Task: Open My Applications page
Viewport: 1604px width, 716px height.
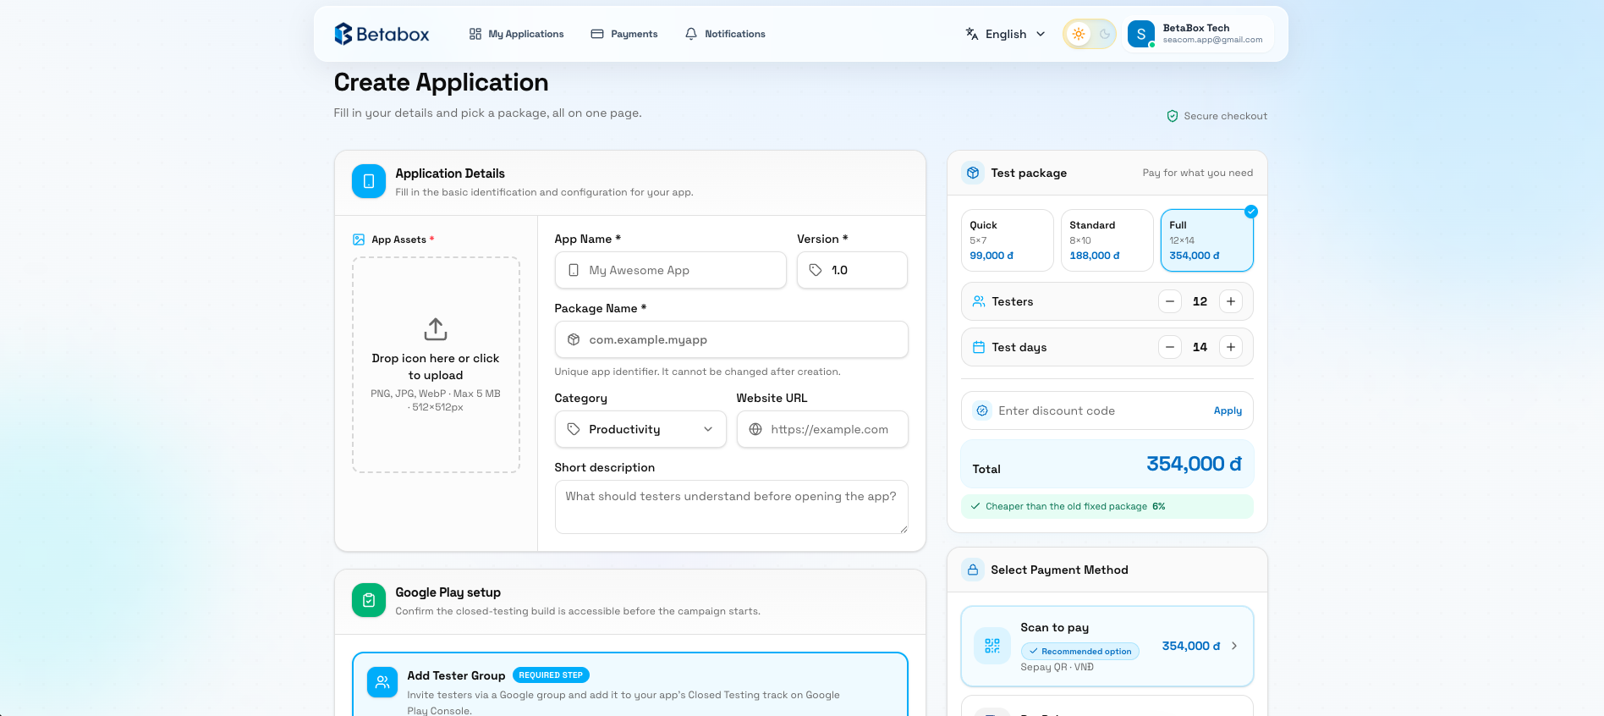Action: point(516,34)
